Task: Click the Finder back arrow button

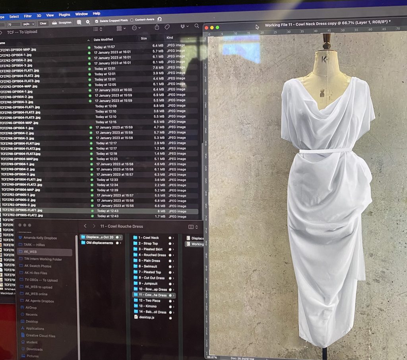Action: [85, 226]
